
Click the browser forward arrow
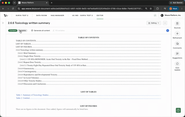[8, 9]
